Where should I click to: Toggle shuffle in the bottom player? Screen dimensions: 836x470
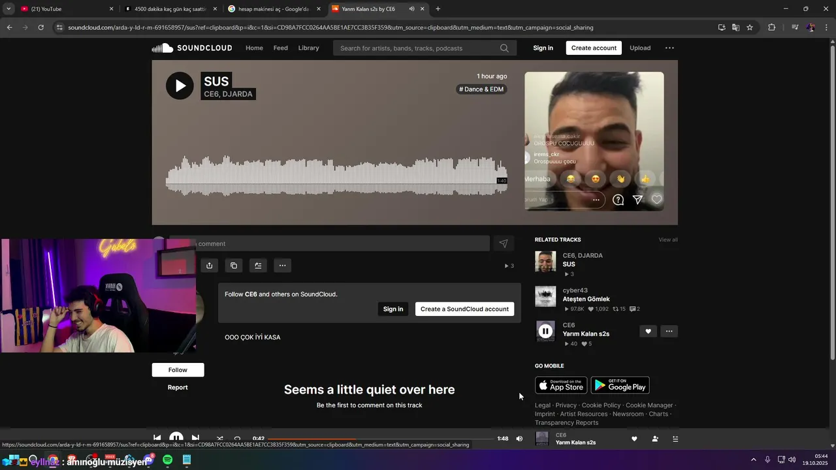point(219,439)
